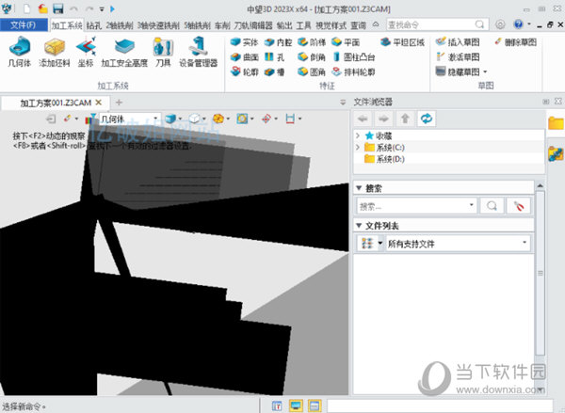The width and height of the screenshot is (565, 413).
Task: Click the clear search filter icon
Action: (x=519, y=206)
